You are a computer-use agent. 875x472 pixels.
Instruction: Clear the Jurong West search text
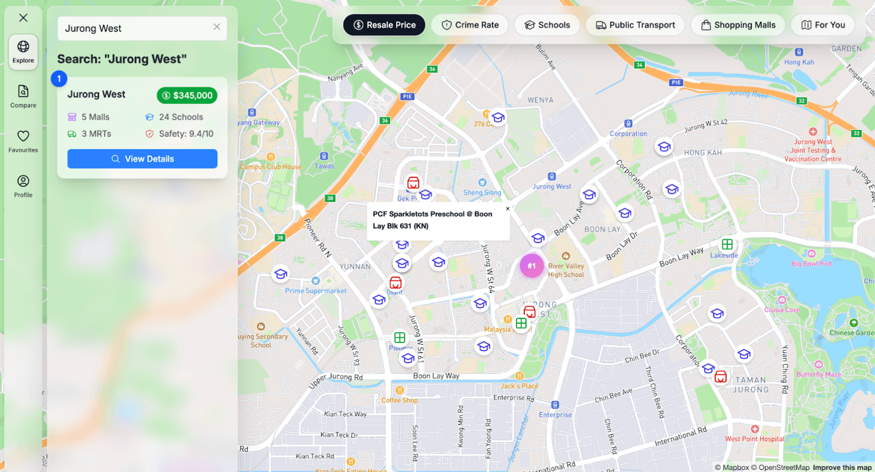click(x=217, y=27)
